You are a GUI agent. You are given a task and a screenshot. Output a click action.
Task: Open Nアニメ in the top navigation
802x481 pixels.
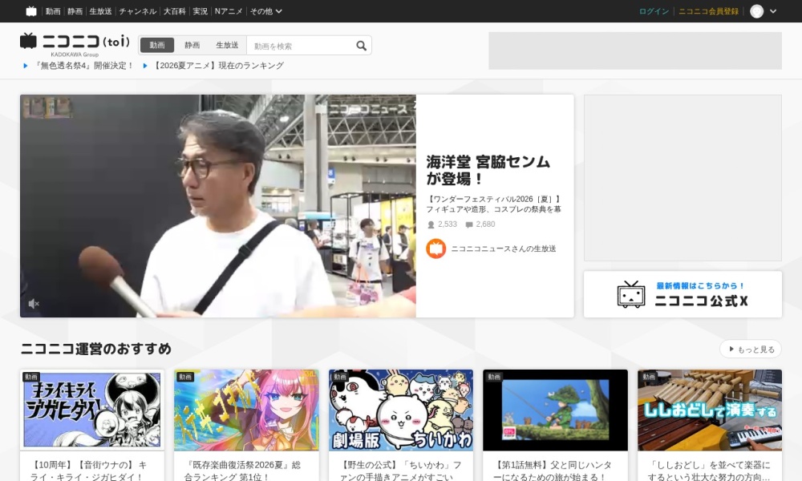[x=229, y=11]
